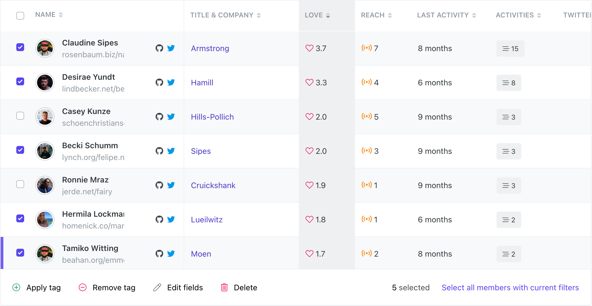This screenshot has height=306, width=592.
Task: Open the Cruickshank company link
Action: click(213, 185)
